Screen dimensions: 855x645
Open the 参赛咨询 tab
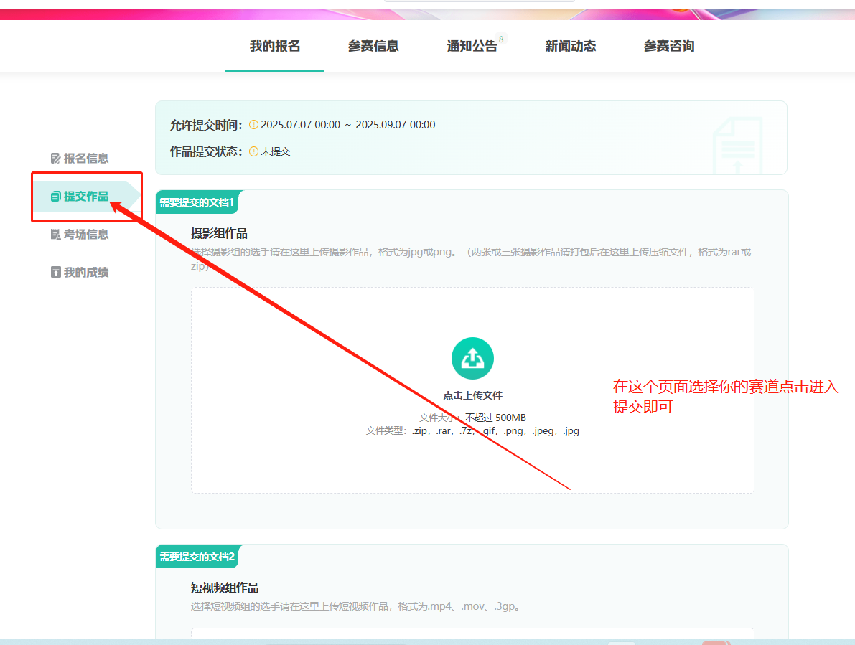click(x=669, y=47)
